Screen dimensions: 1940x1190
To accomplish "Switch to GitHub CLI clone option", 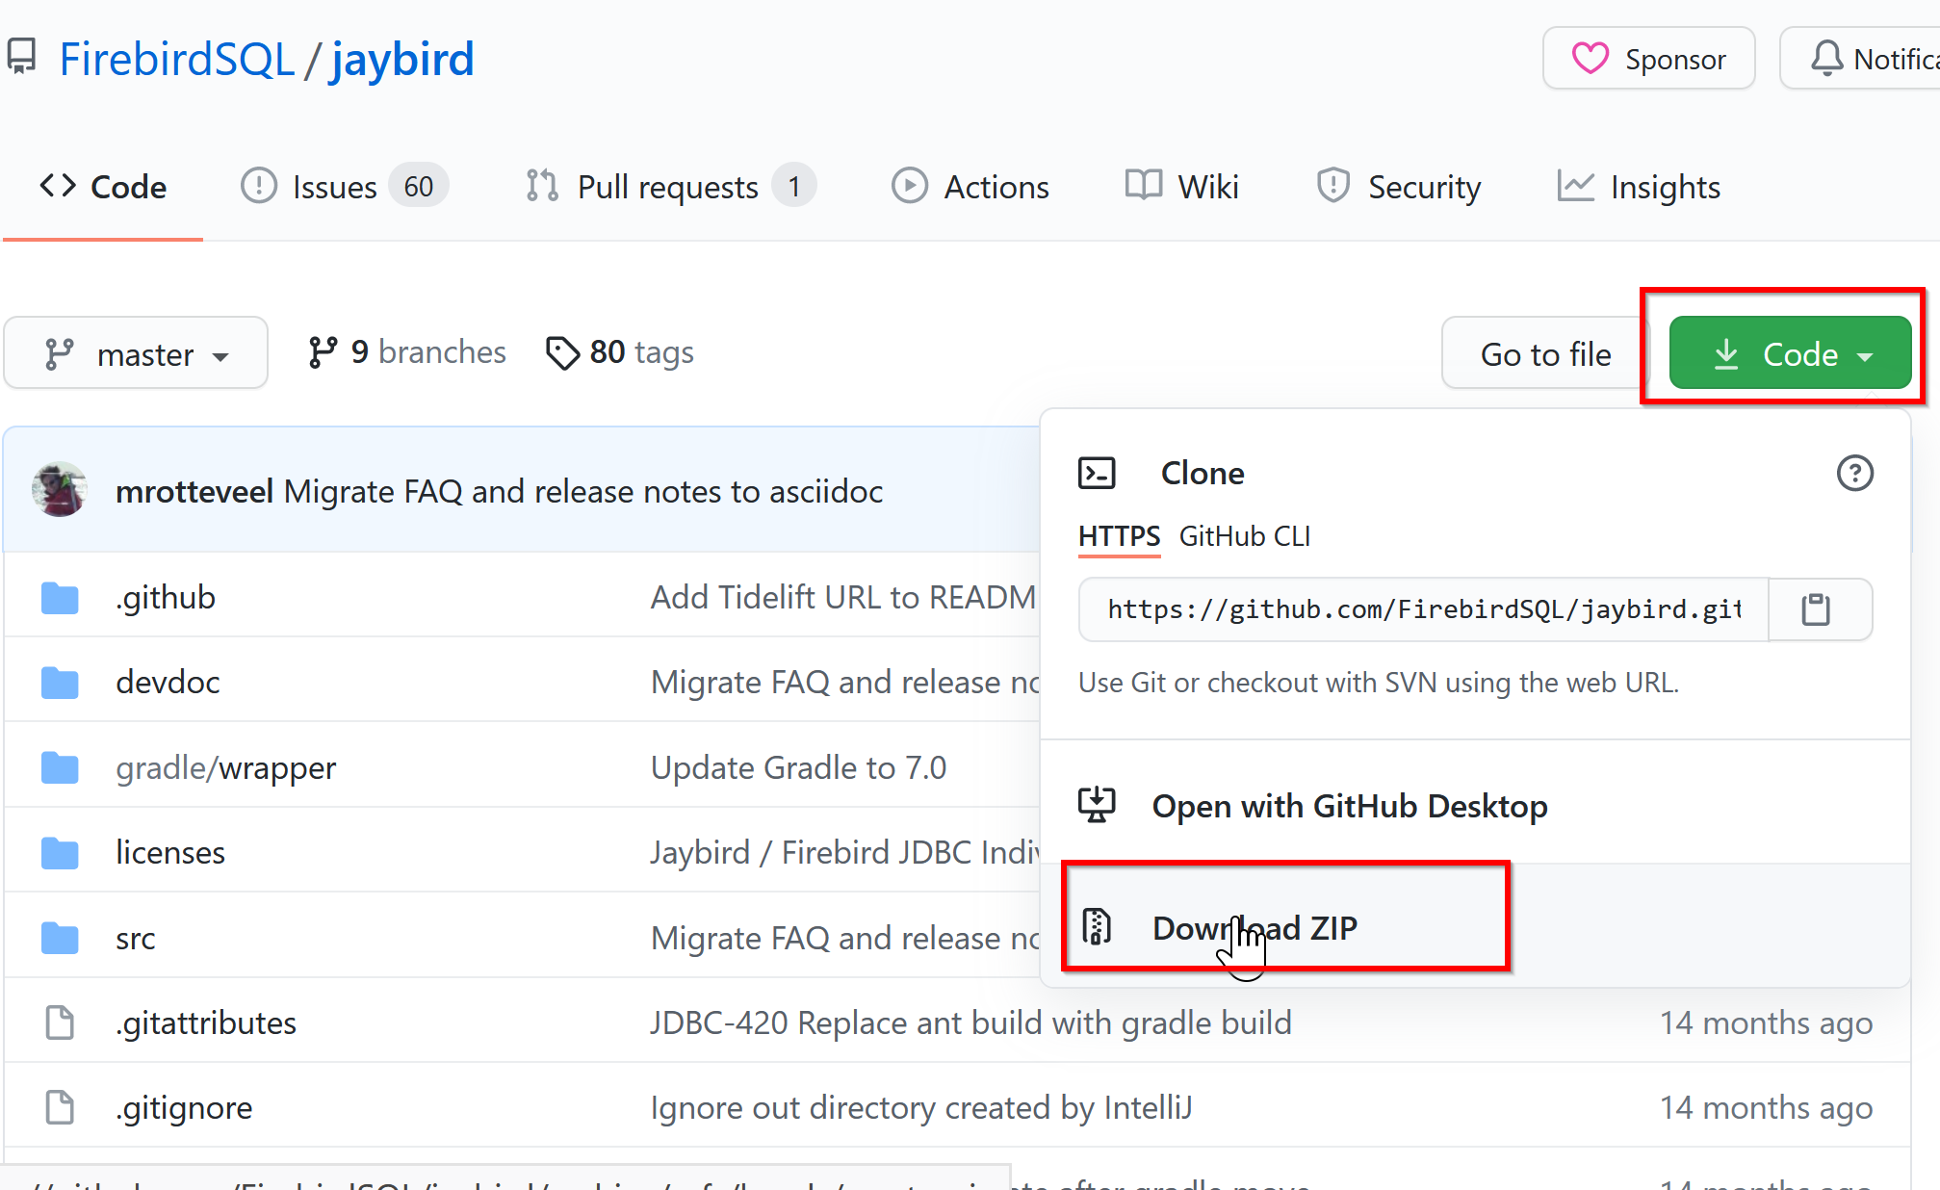I will point(1244,537).
